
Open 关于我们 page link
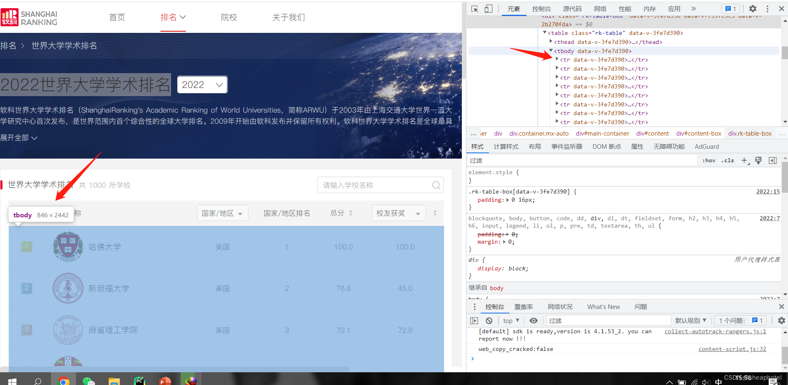[289, 17]
